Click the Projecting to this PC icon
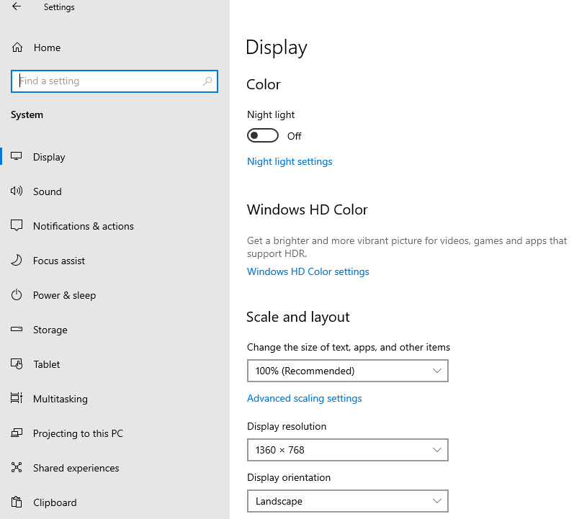Viewport: 574px width, 519px height. pos(17,433)
